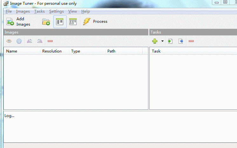This screenshot has width=237, height=148.
Task: Click the Task column header
Action: [x=193, y=51]
